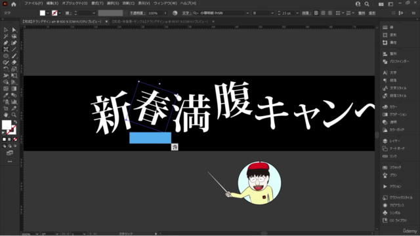The height and width of the screenshot is (236, 420).
Task: Select the Curvature tool
Action: click(x=14, y=43)
